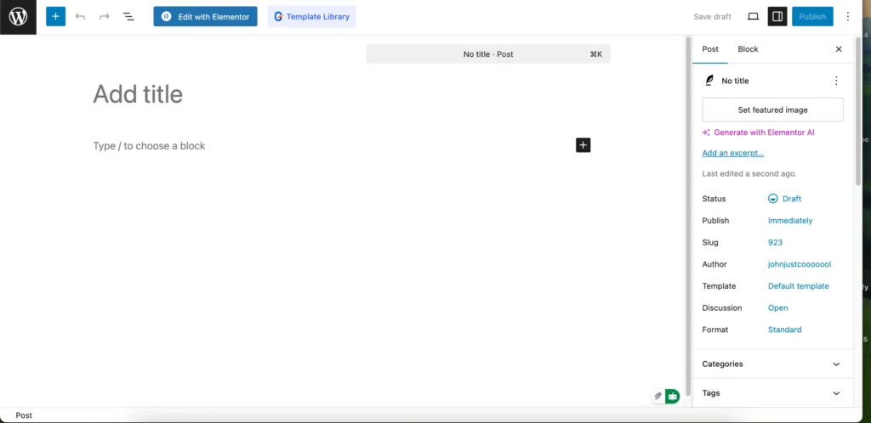Viewport: 871px width, 423px height.
Task: Click the undo arrow icon
Action: [80, 16]
